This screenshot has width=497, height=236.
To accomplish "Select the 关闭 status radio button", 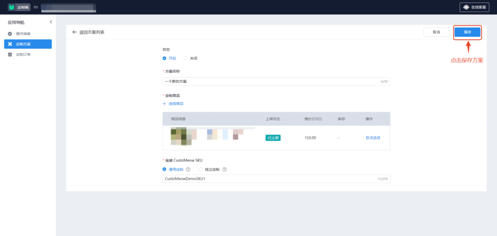I will 186,58.
